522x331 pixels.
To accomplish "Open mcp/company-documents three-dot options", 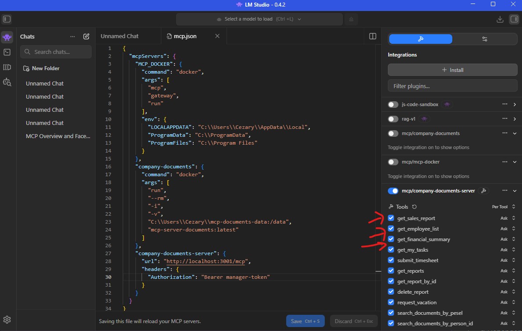I will (x=505, y=133).
